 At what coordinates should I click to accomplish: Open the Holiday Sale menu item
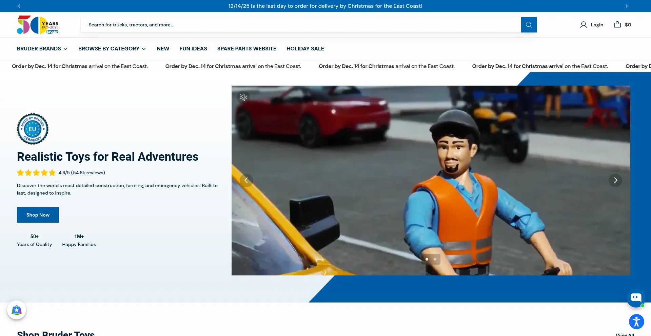(305, 49)
